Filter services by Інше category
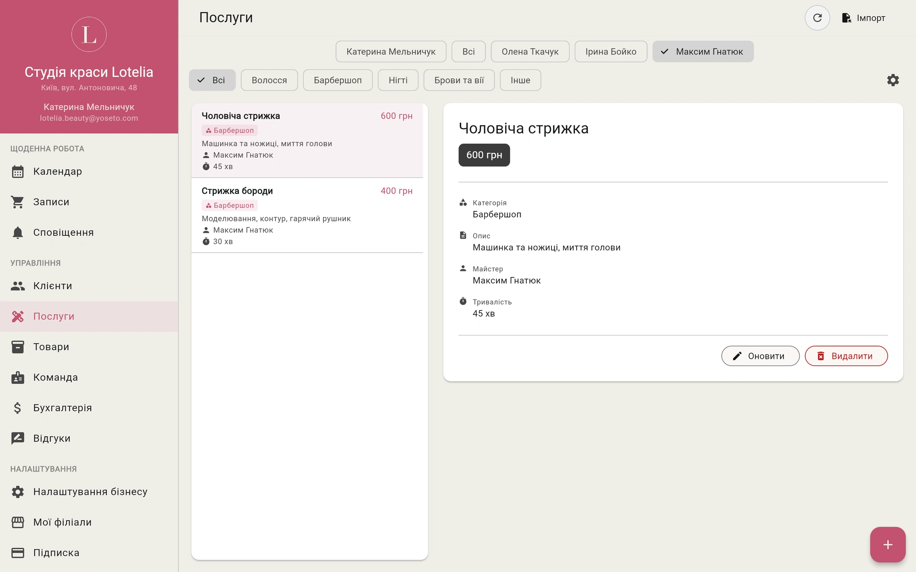916x572 pixels. click(x=520, y=80)
